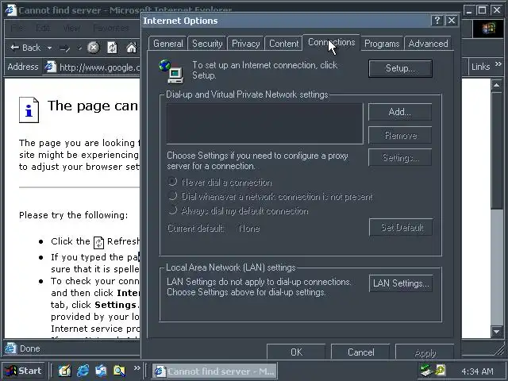Click the Add... button for dial-up settings
This screenshot has width=508, height=381.
pyautogui.click(x=400, y=112)
